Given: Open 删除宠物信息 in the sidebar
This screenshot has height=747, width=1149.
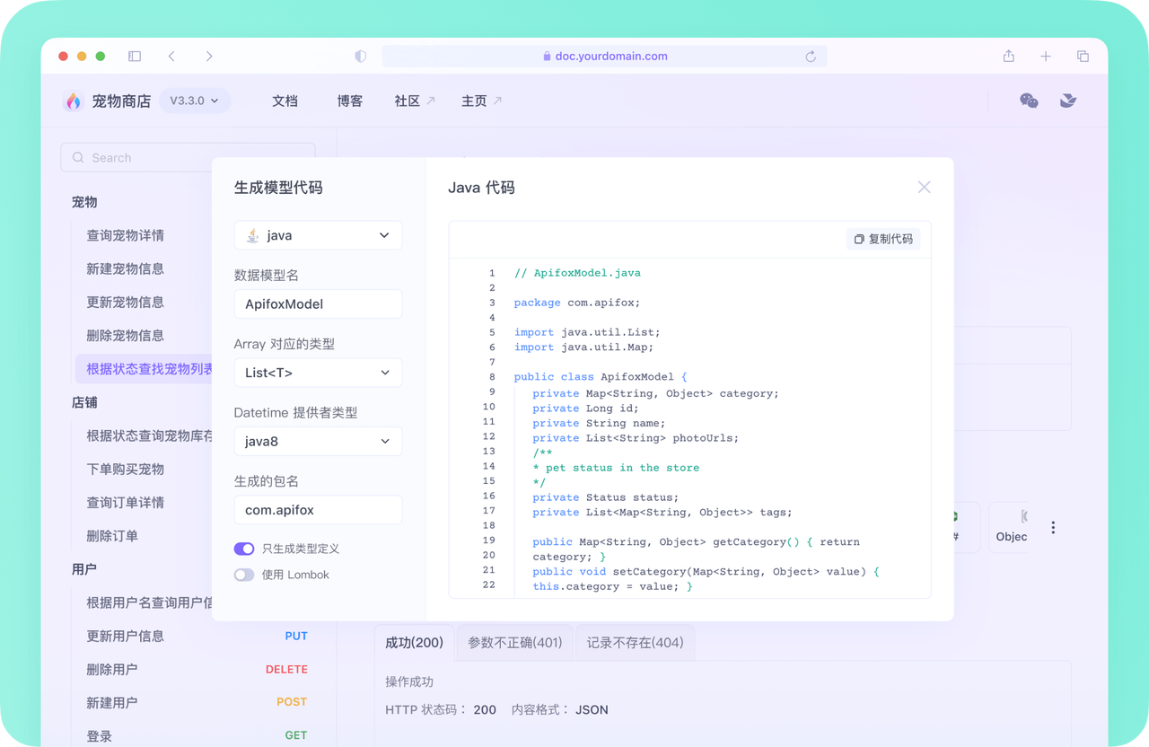Looking at the screenshot, I should tap(125, 335).
